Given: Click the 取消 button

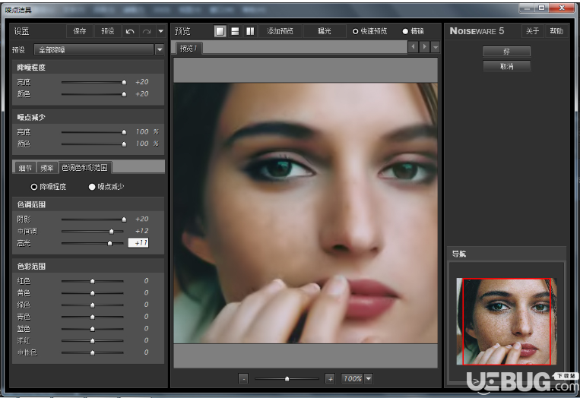Looking at the screenshot, I should (x=507, y=66).
